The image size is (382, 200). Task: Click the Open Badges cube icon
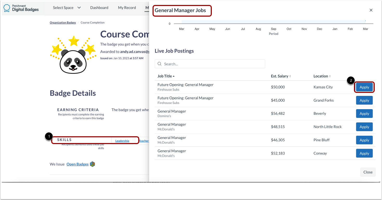93,164
